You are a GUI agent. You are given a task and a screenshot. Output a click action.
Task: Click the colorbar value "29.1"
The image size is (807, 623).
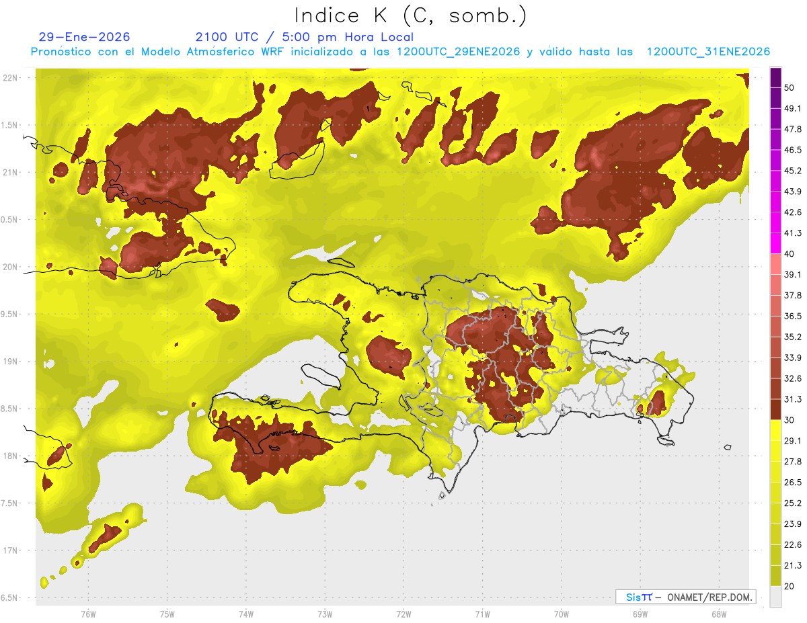[x=792, y=441]
